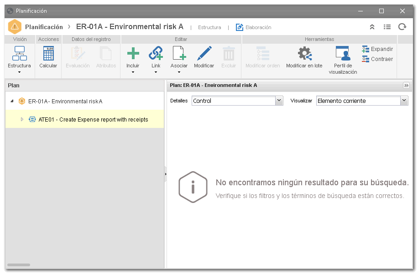This screenshot has width=418, height=274.
Task: Click the 'No encontramos ningún resultado' message
Action: [x=312, y=183]
